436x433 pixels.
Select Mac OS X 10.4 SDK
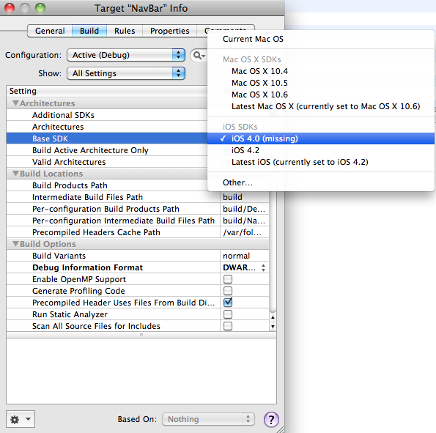point(321,71)
